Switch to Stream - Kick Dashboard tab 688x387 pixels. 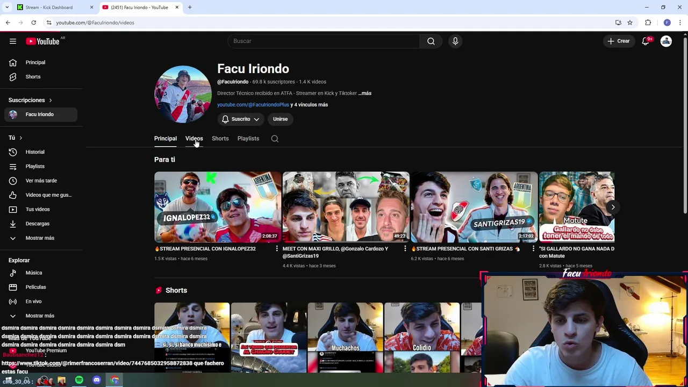(55, 8)
